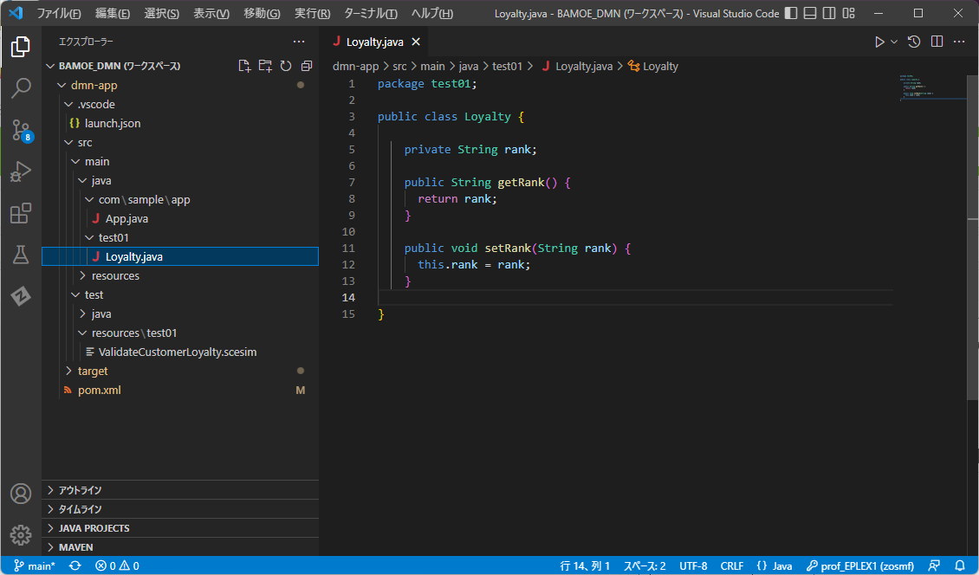
Task: Split the editor to the right
Action: coord(937,42)
